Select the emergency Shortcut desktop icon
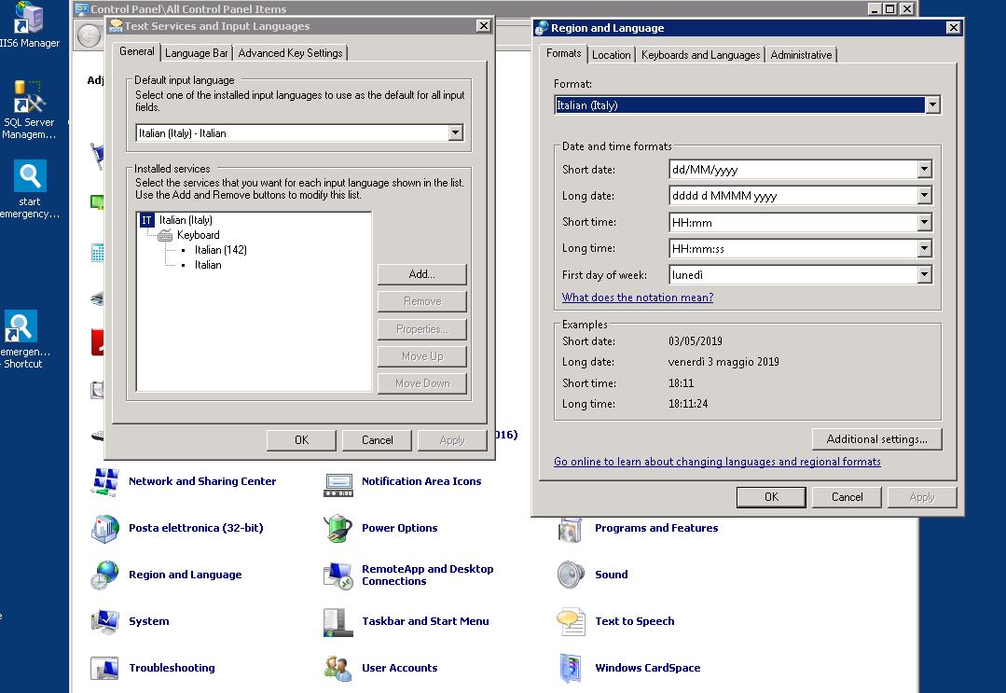 click(x=23, y=340)
